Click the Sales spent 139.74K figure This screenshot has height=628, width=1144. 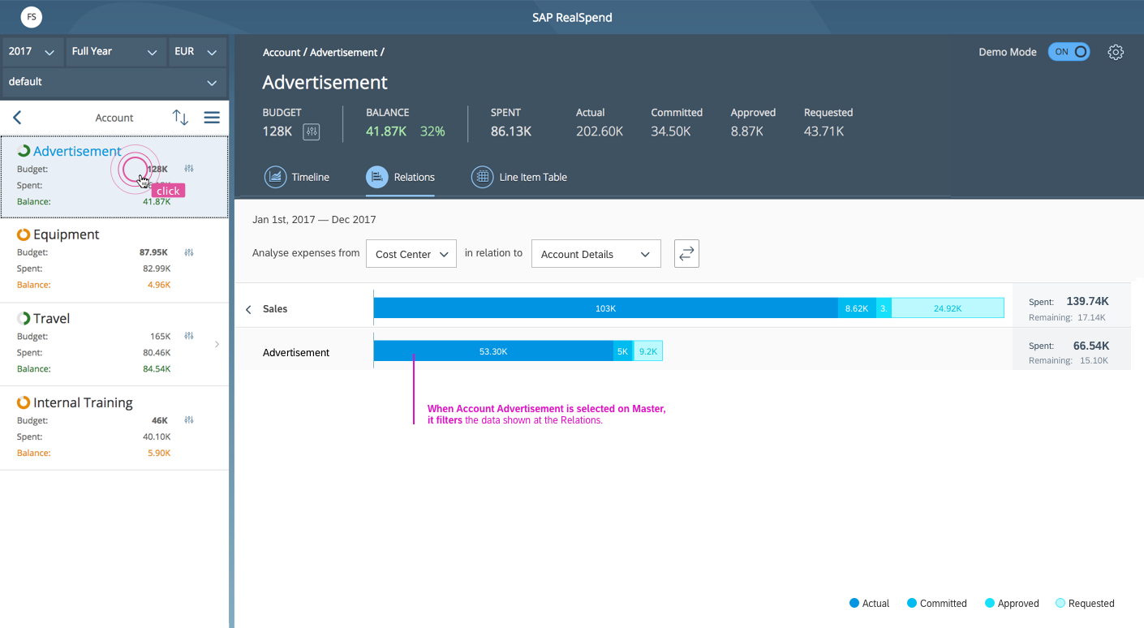coord(1087,301)
